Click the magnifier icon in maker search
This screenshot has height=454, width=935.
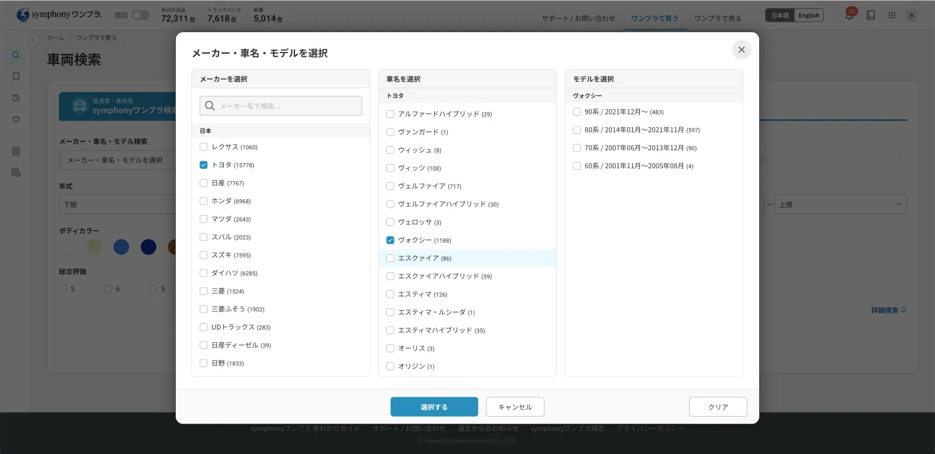(x=210, y=106)
